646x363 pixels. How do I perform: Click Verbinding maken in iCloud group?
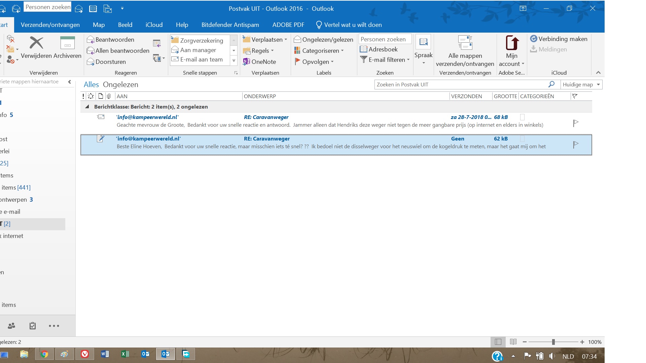pos(559,39)
